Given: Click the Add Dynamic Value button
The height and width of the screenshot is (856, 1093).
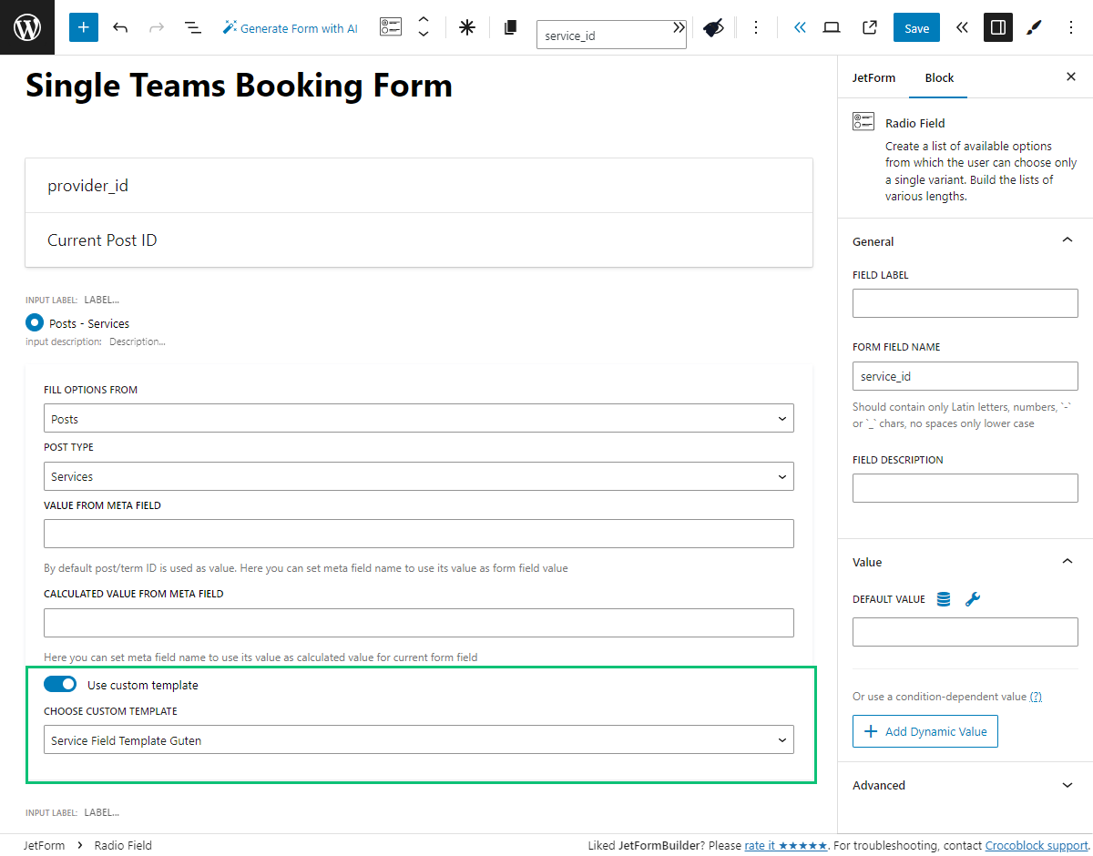Looking at the screenshot, I should click(x=924, y=731).
